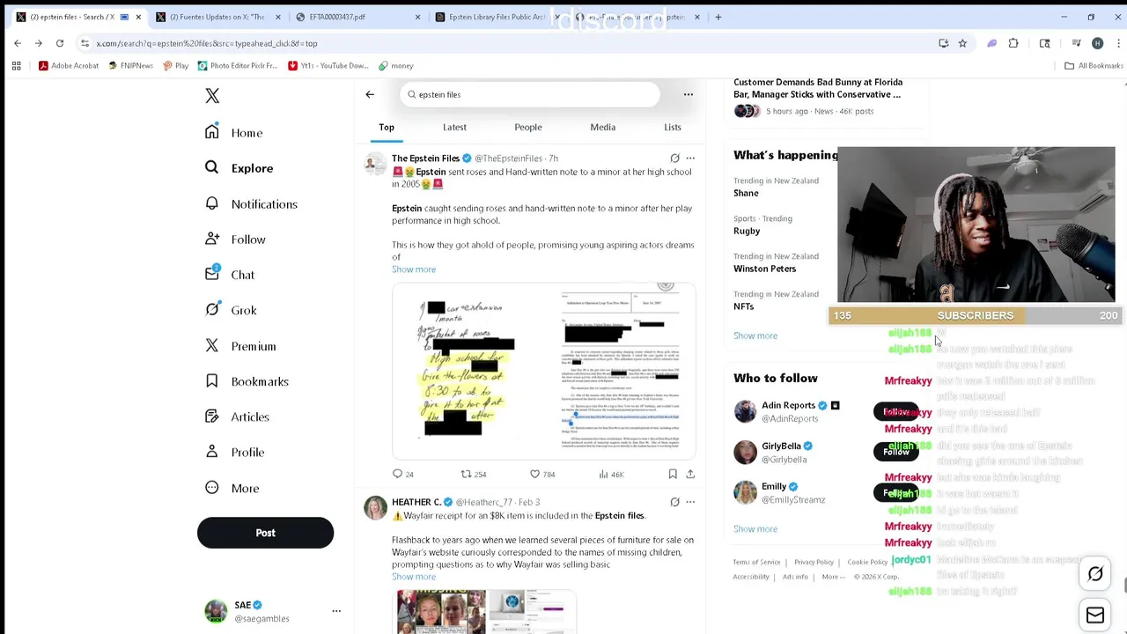Open Bookmarks in sidebar
Image resolution: width=1127 pixels, height=634 pixels.
pyautogui.click(x=247, y=381)
